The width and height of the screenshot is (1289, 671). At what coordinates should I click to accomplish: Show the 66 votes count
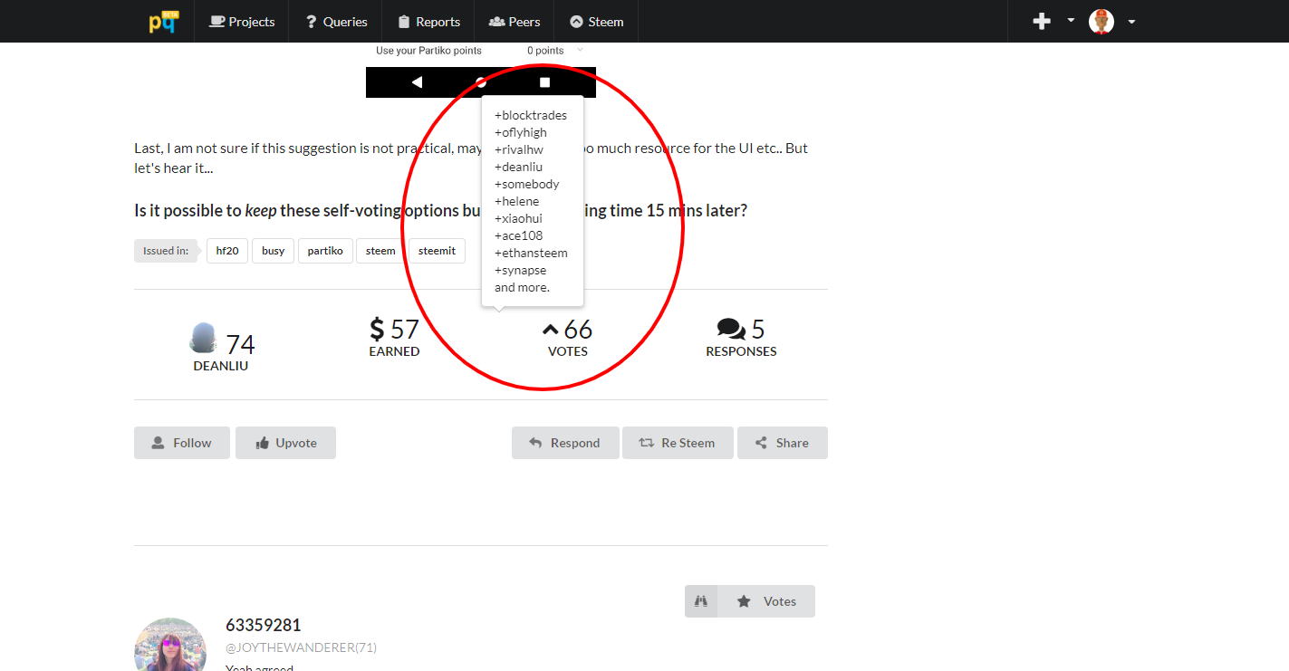578,329
